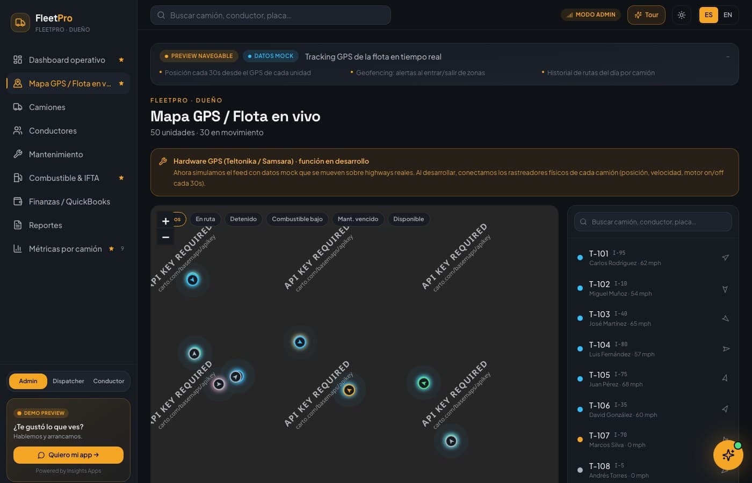Zoom out the map with minus button

coord(165,237)
